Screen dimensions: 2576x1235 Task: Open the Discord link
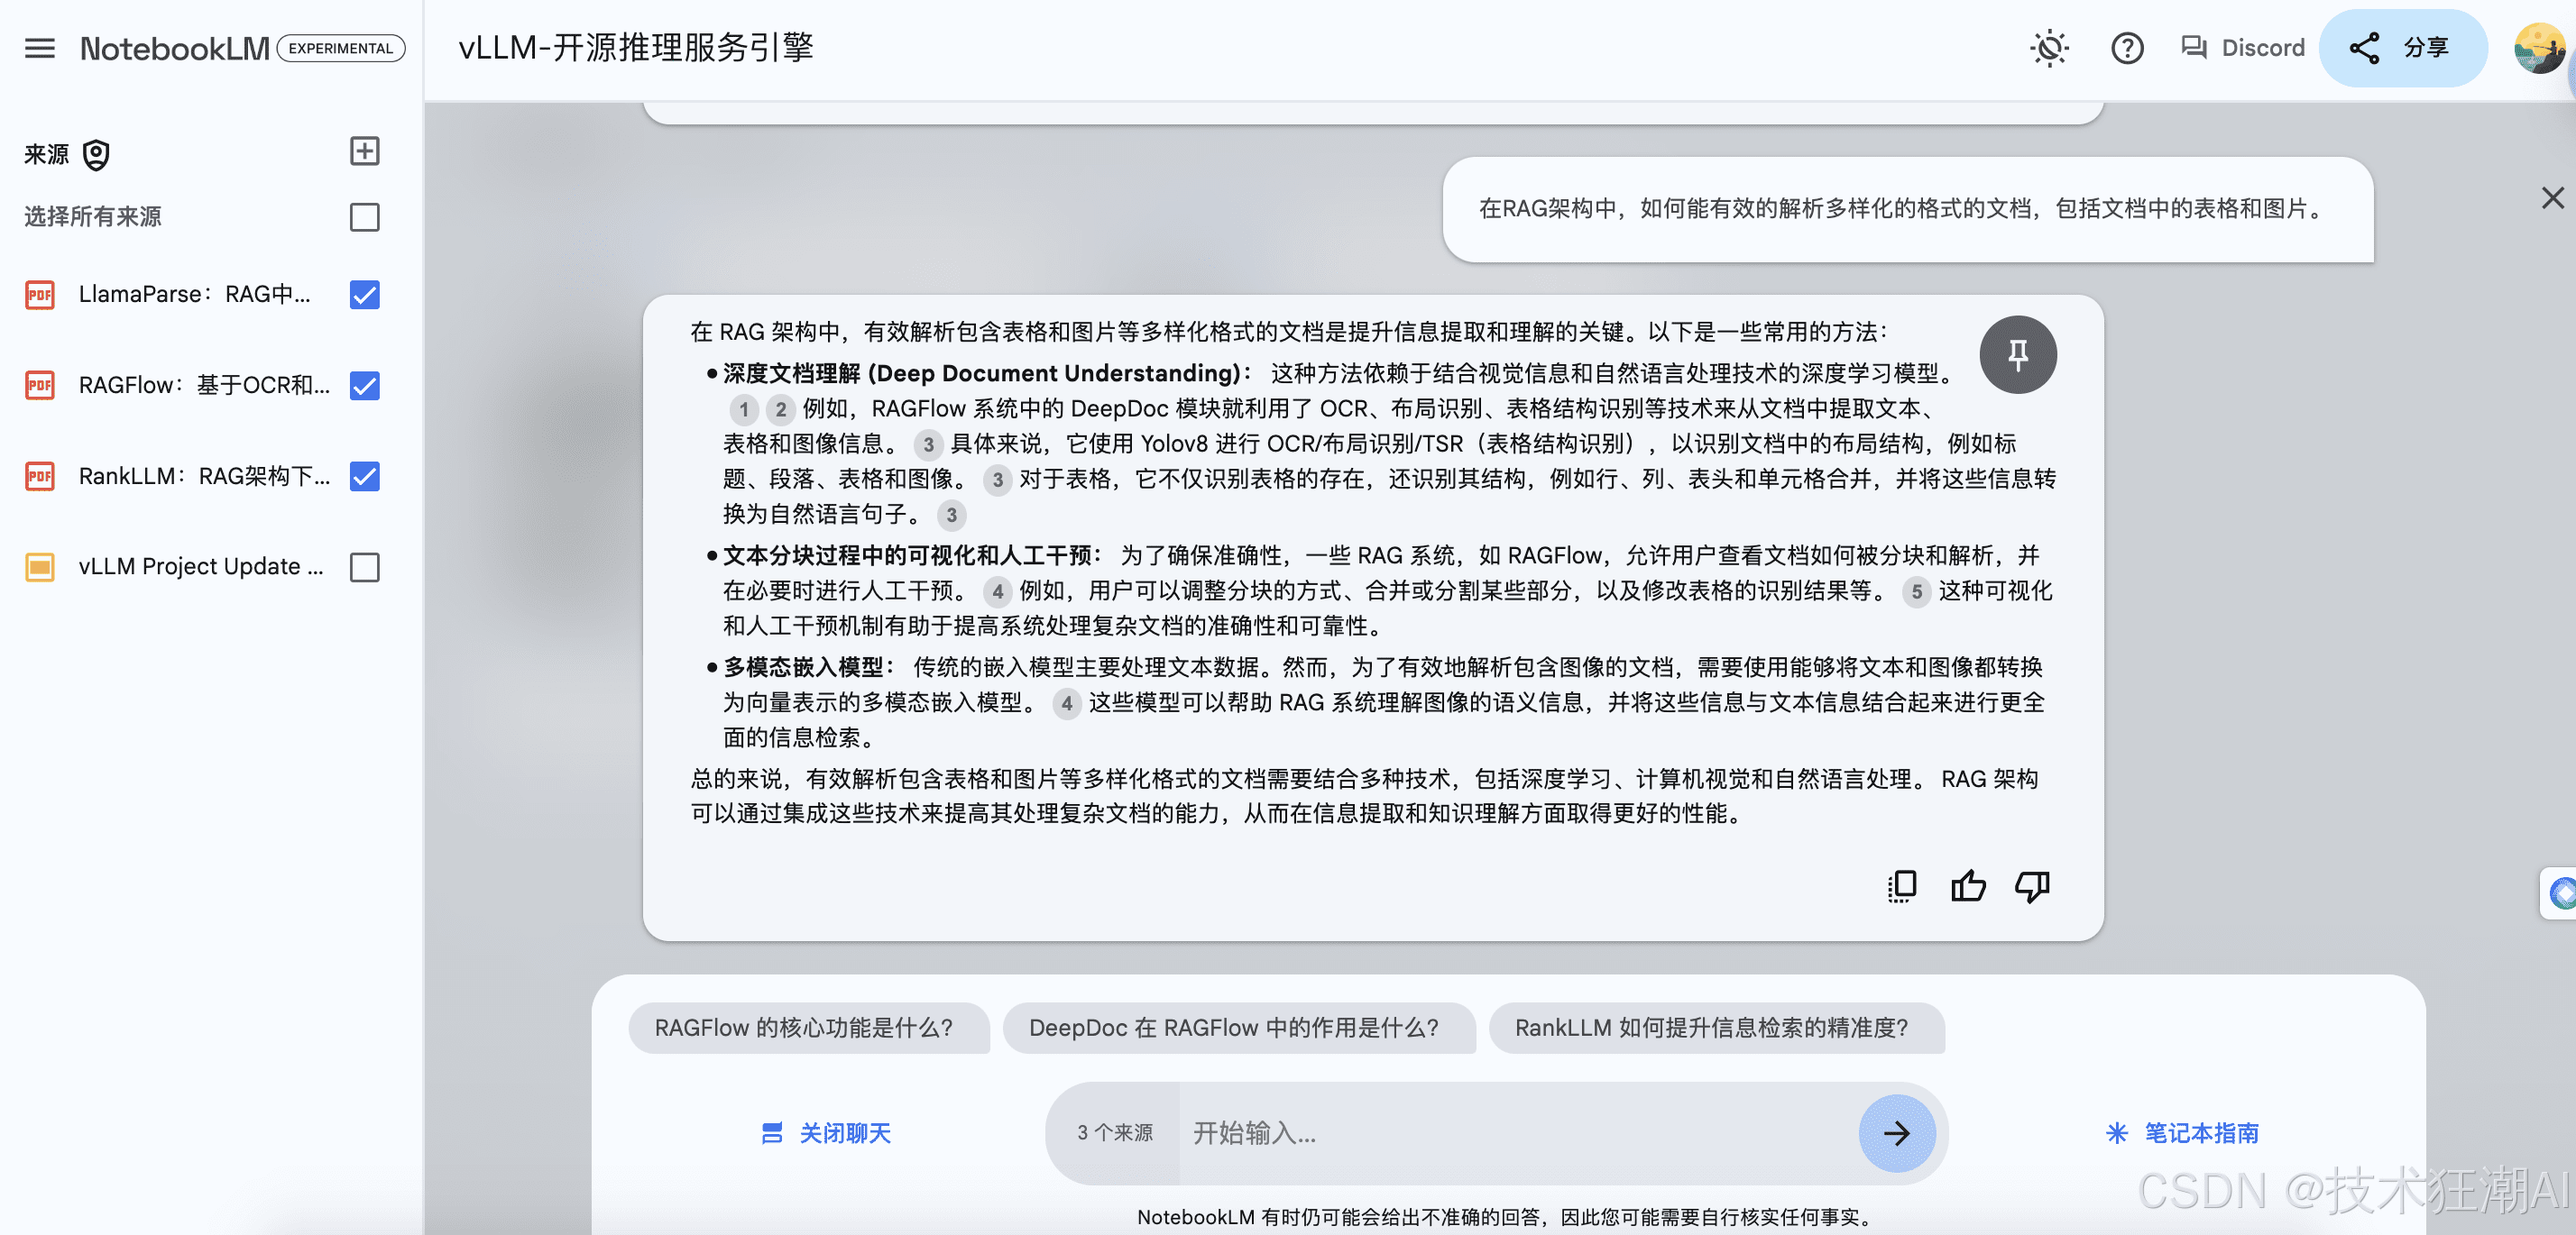[2243, 48]
